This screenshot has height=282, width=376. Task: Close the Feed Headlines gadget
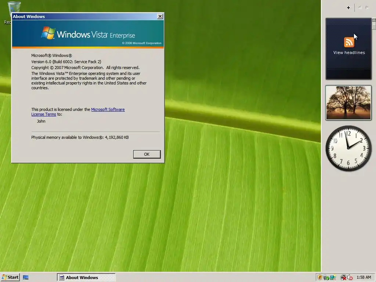[374, 21]
